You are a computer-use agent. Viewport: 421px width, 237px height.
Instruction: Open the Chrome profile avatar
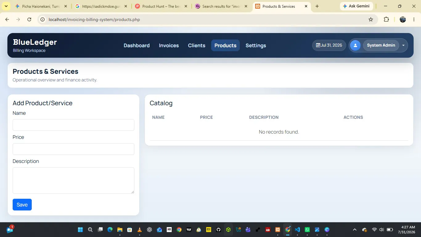(403, 19)
